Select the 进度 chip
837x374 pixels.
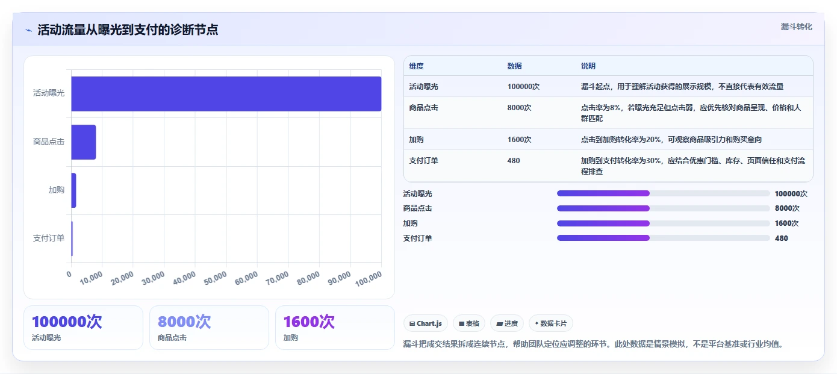click(x=507, y=323)
